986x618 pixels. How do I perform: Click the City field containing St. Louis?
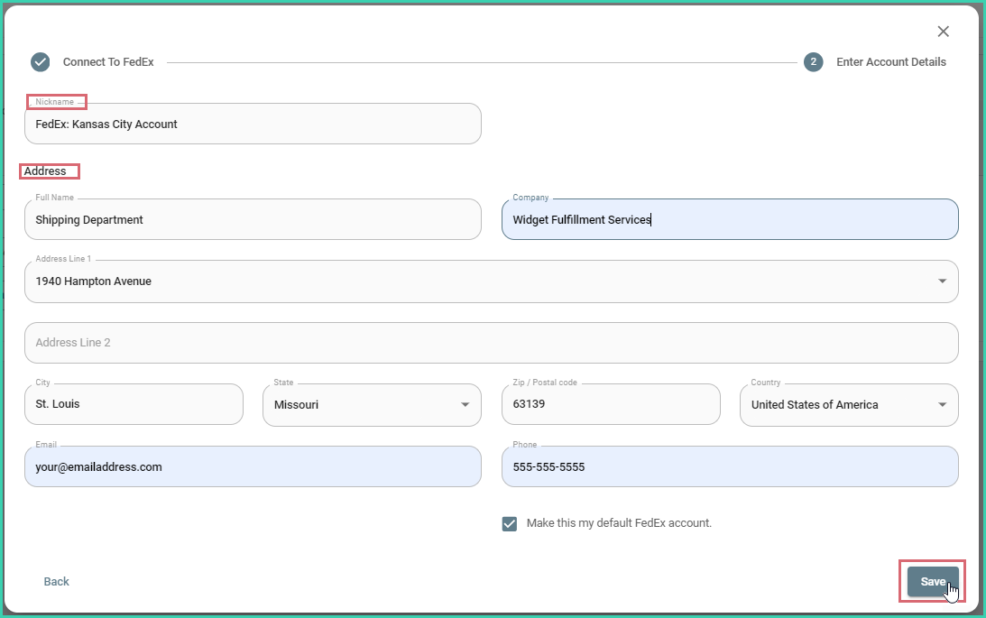(x=134, y=404)
